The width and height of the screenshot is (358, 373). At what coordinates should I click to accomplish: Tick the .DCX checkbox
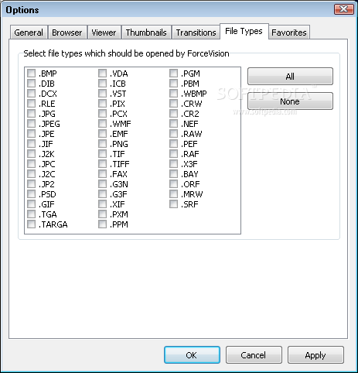pos(31,94)
